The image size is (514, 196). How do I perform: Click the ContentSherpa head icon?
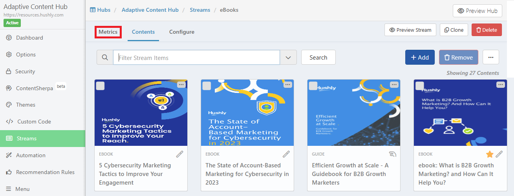coord(9,88)
